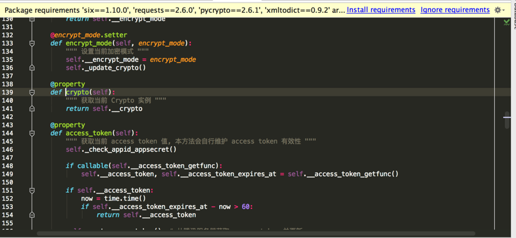The width and height of the screenshot is (516, 238).
Task: Click the Ignore requirements link
Action: 455,10
